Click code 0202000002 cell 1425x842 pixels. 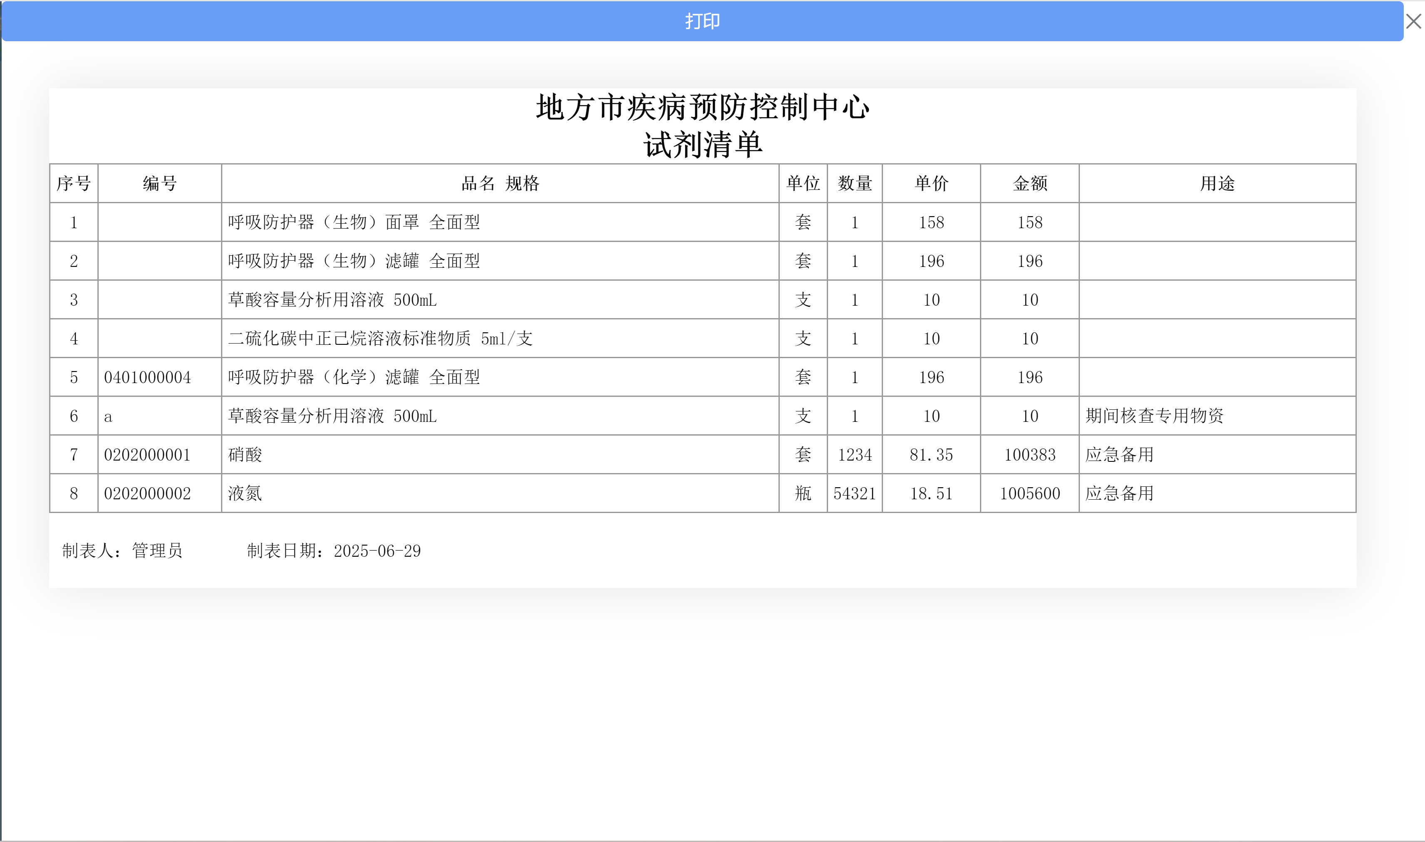point(160,493)
